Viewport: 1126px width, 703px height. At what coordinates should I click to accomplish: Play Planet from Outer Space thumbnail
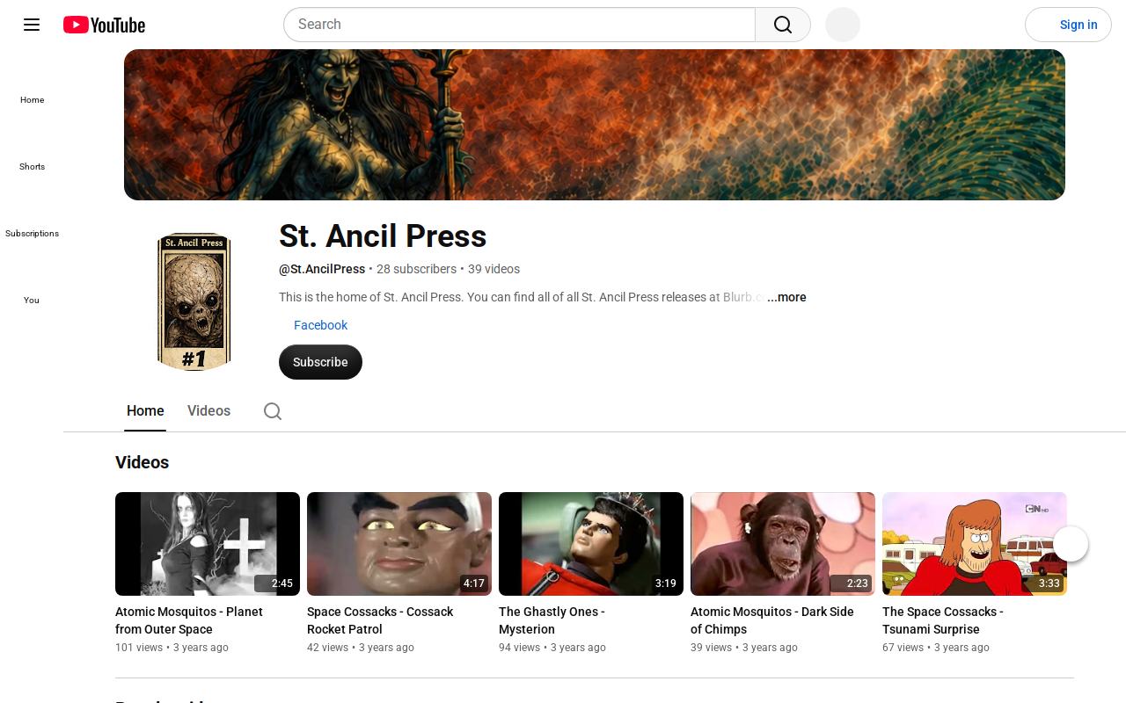pyautogui.click(x=208, y=544)
